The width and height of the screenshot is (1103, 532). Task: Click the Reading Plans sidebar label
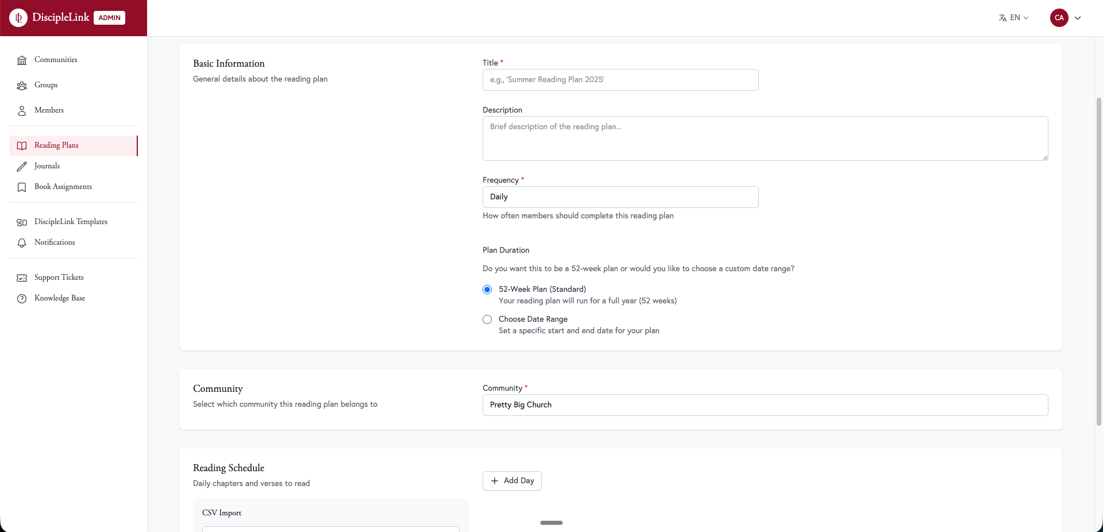point(56,145)
